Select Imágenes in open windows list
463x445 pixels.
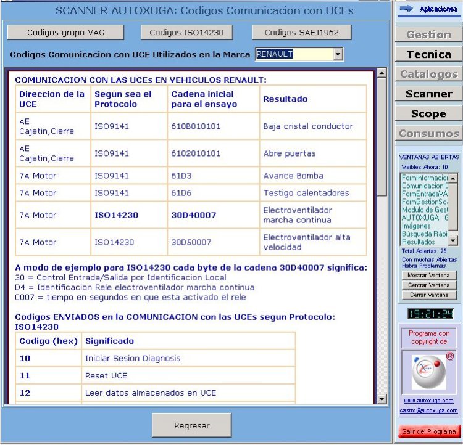pyautogui.click(x=425, y=226)
